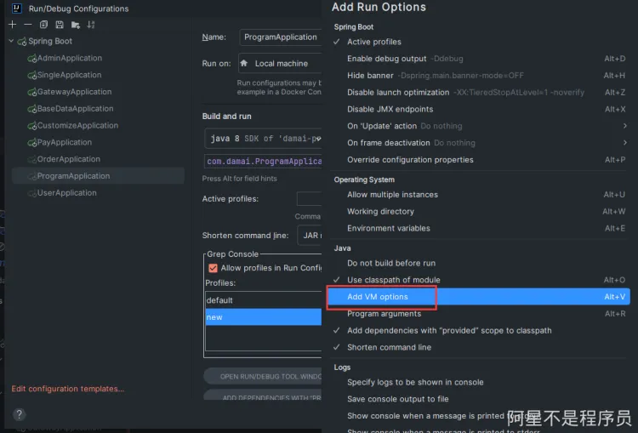Click the Spring Boot icon beside AdminApplication
Image resolution: width=638 pixels, height=433 pixels.
[x=31, y=59]
